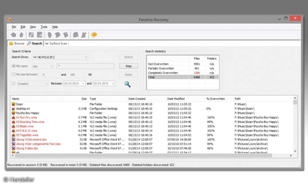Toggle the File size between checkbox
This screenshot has width=308, height=185.
[x=14, y=75]
